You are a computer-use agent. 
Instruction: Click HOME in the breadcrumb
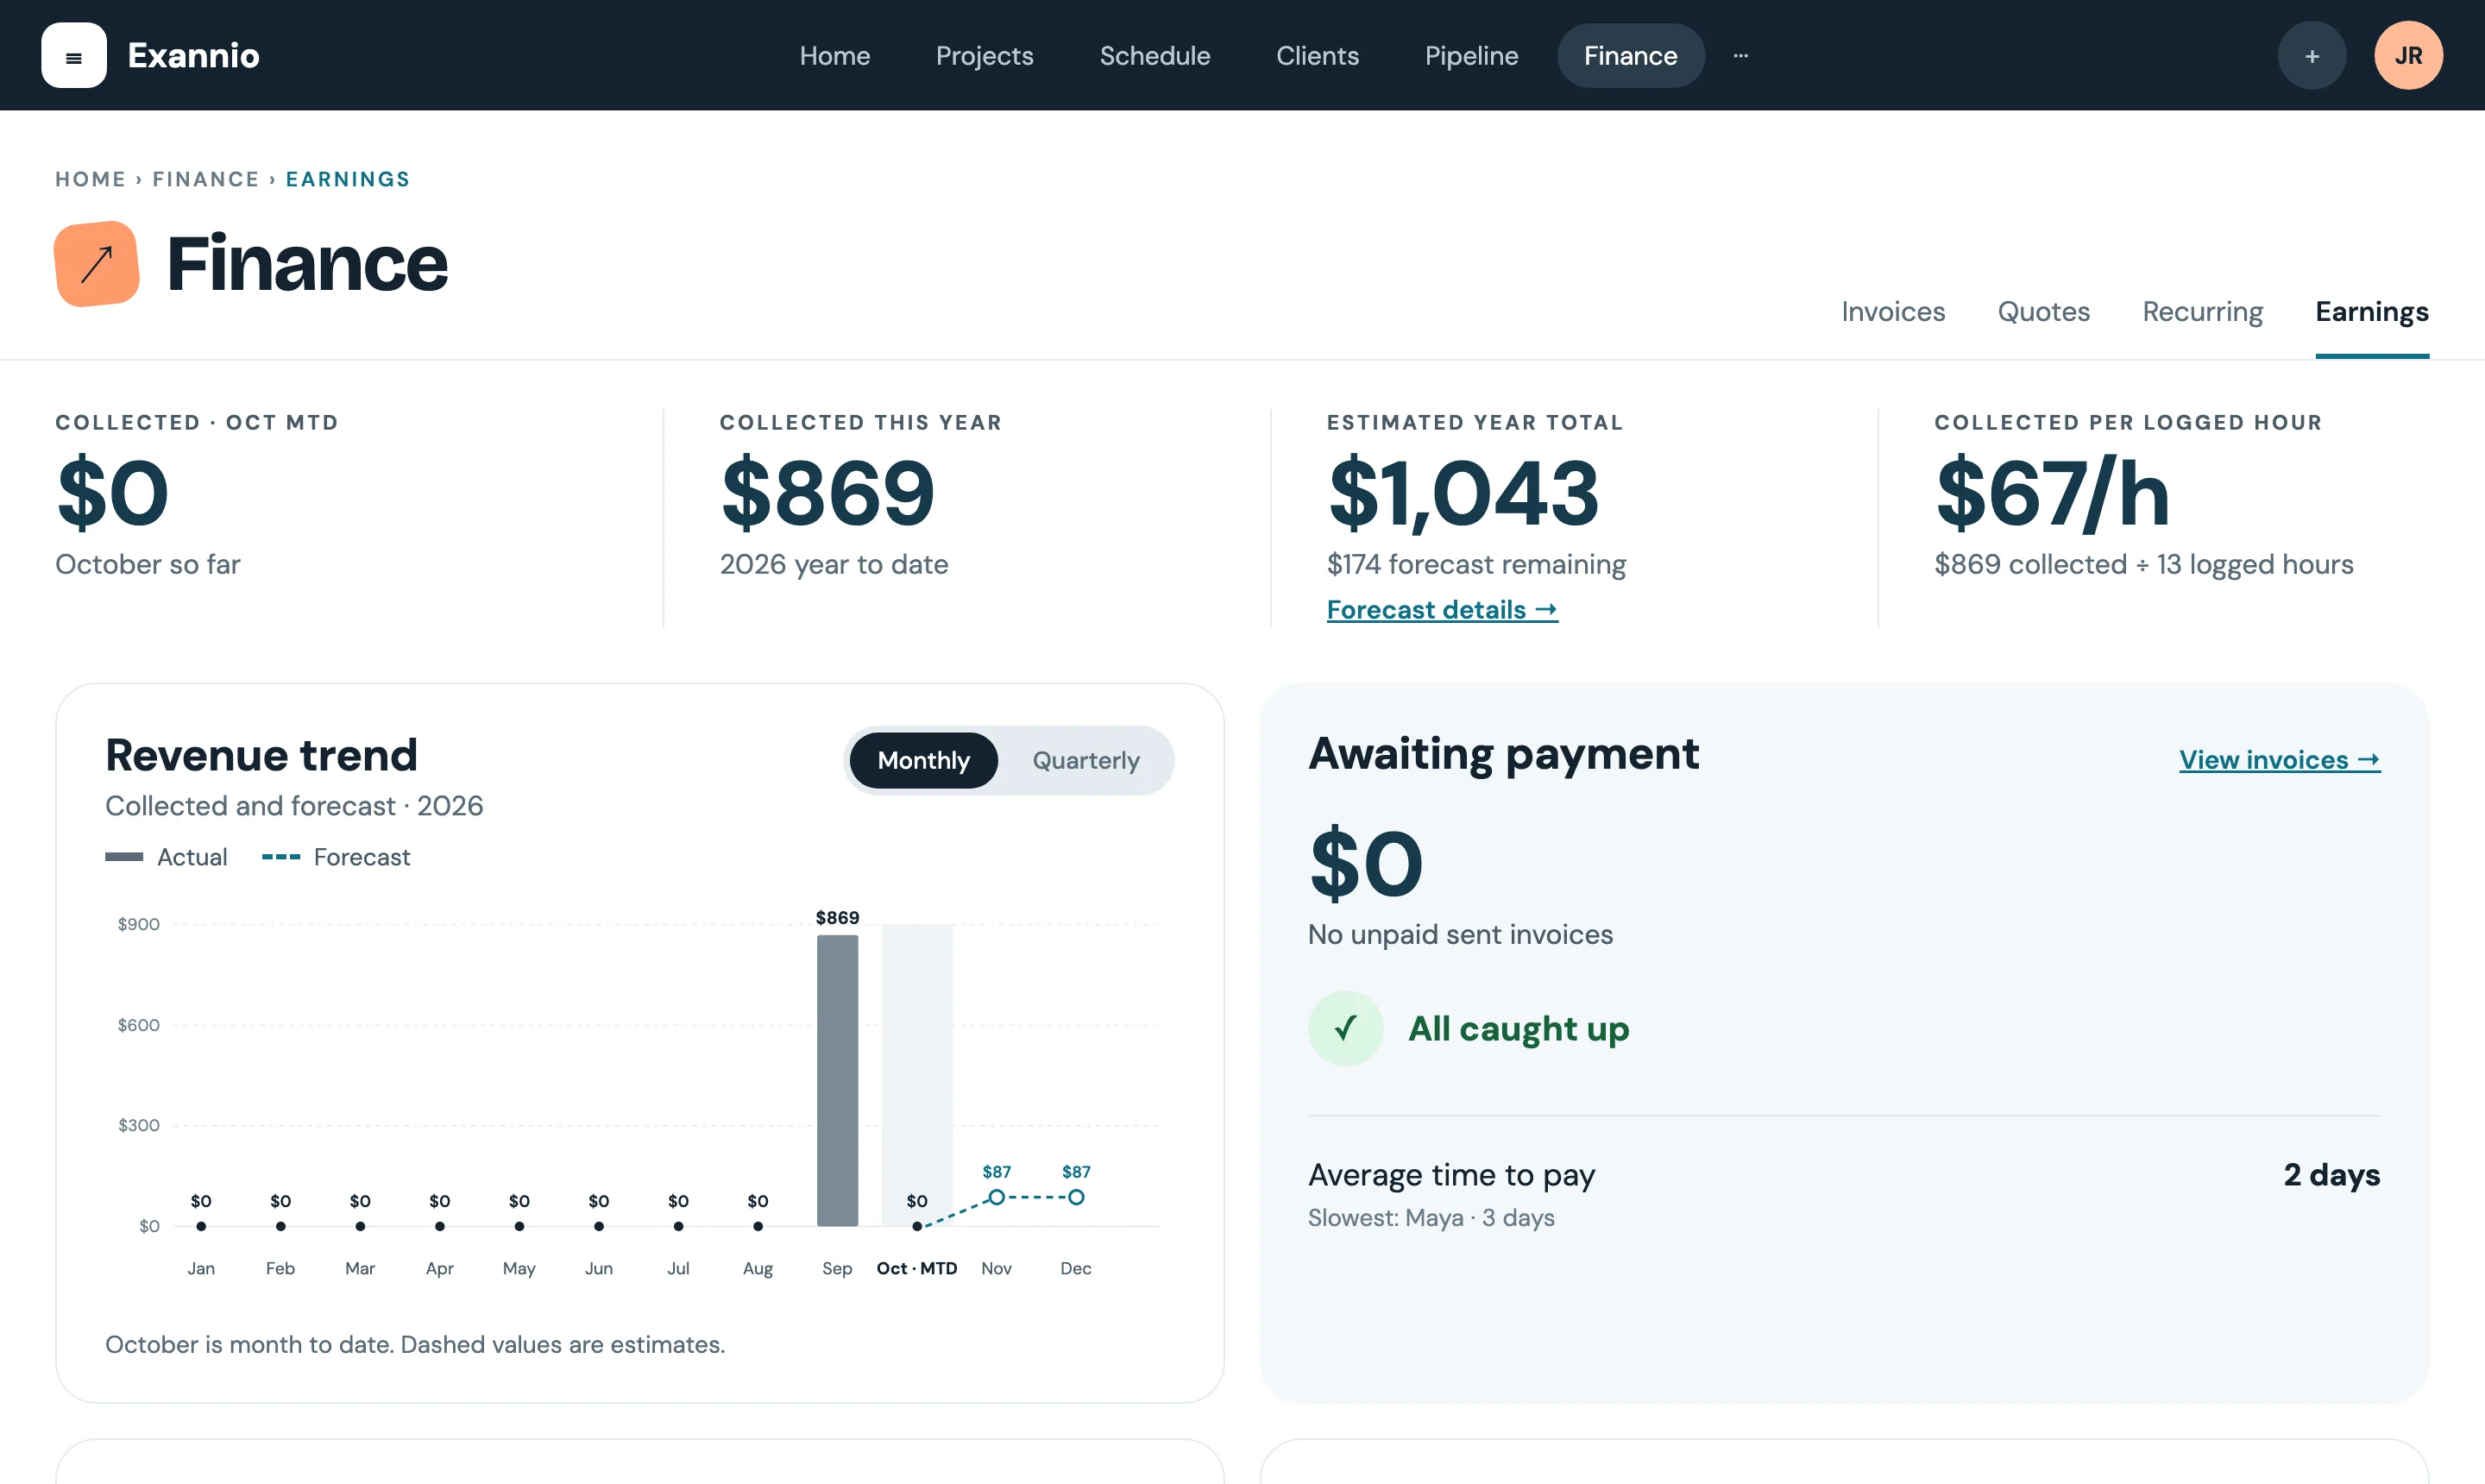[90, 179]
